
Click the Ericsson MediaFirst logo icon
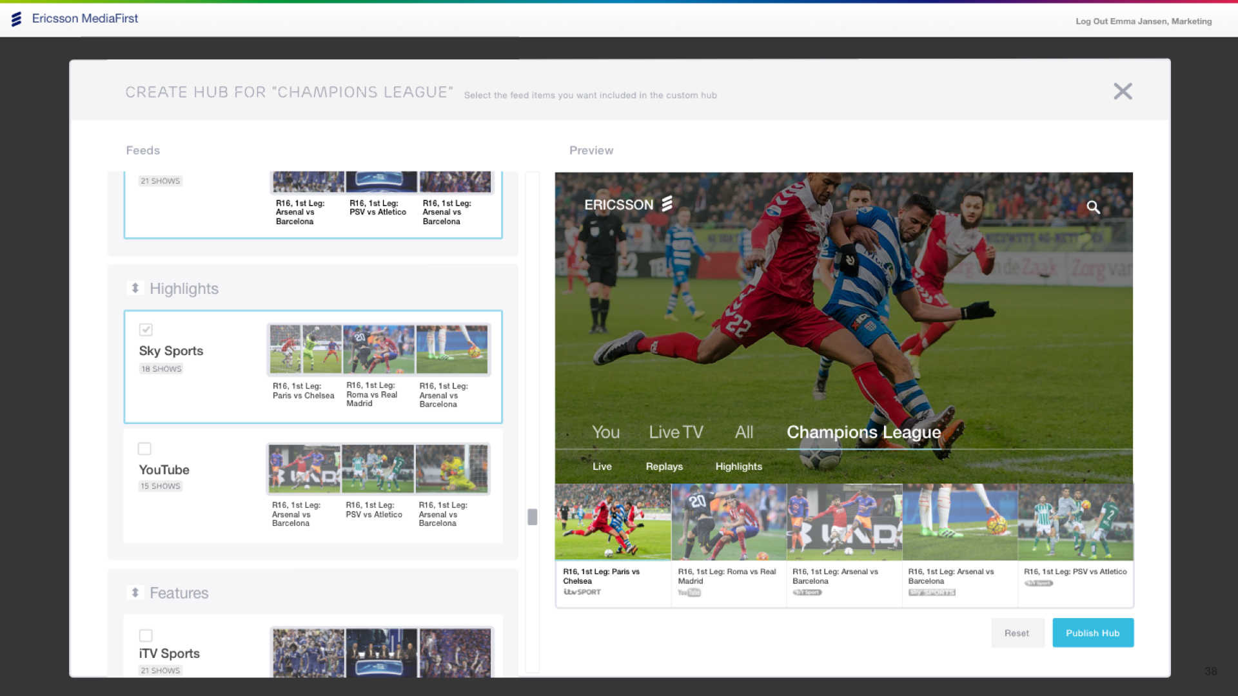pyautogui.click(x=17, y=19)
